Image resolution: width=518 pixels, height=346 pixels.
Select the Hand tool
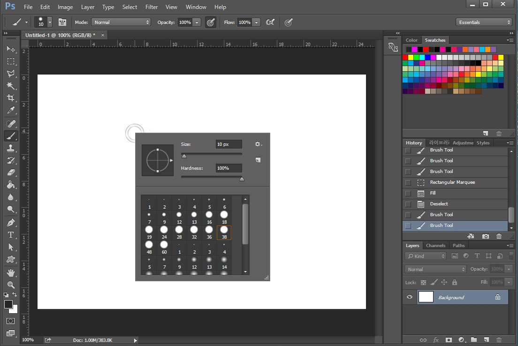click(11, 273)
